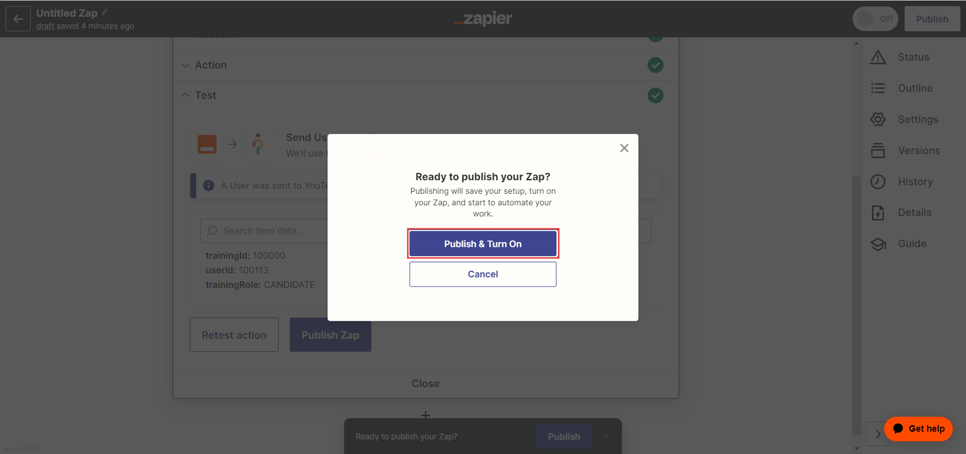This screenshot has height=454, width=966.
Task: Toggle the Zap Off switch
Action: coord(875,19)
